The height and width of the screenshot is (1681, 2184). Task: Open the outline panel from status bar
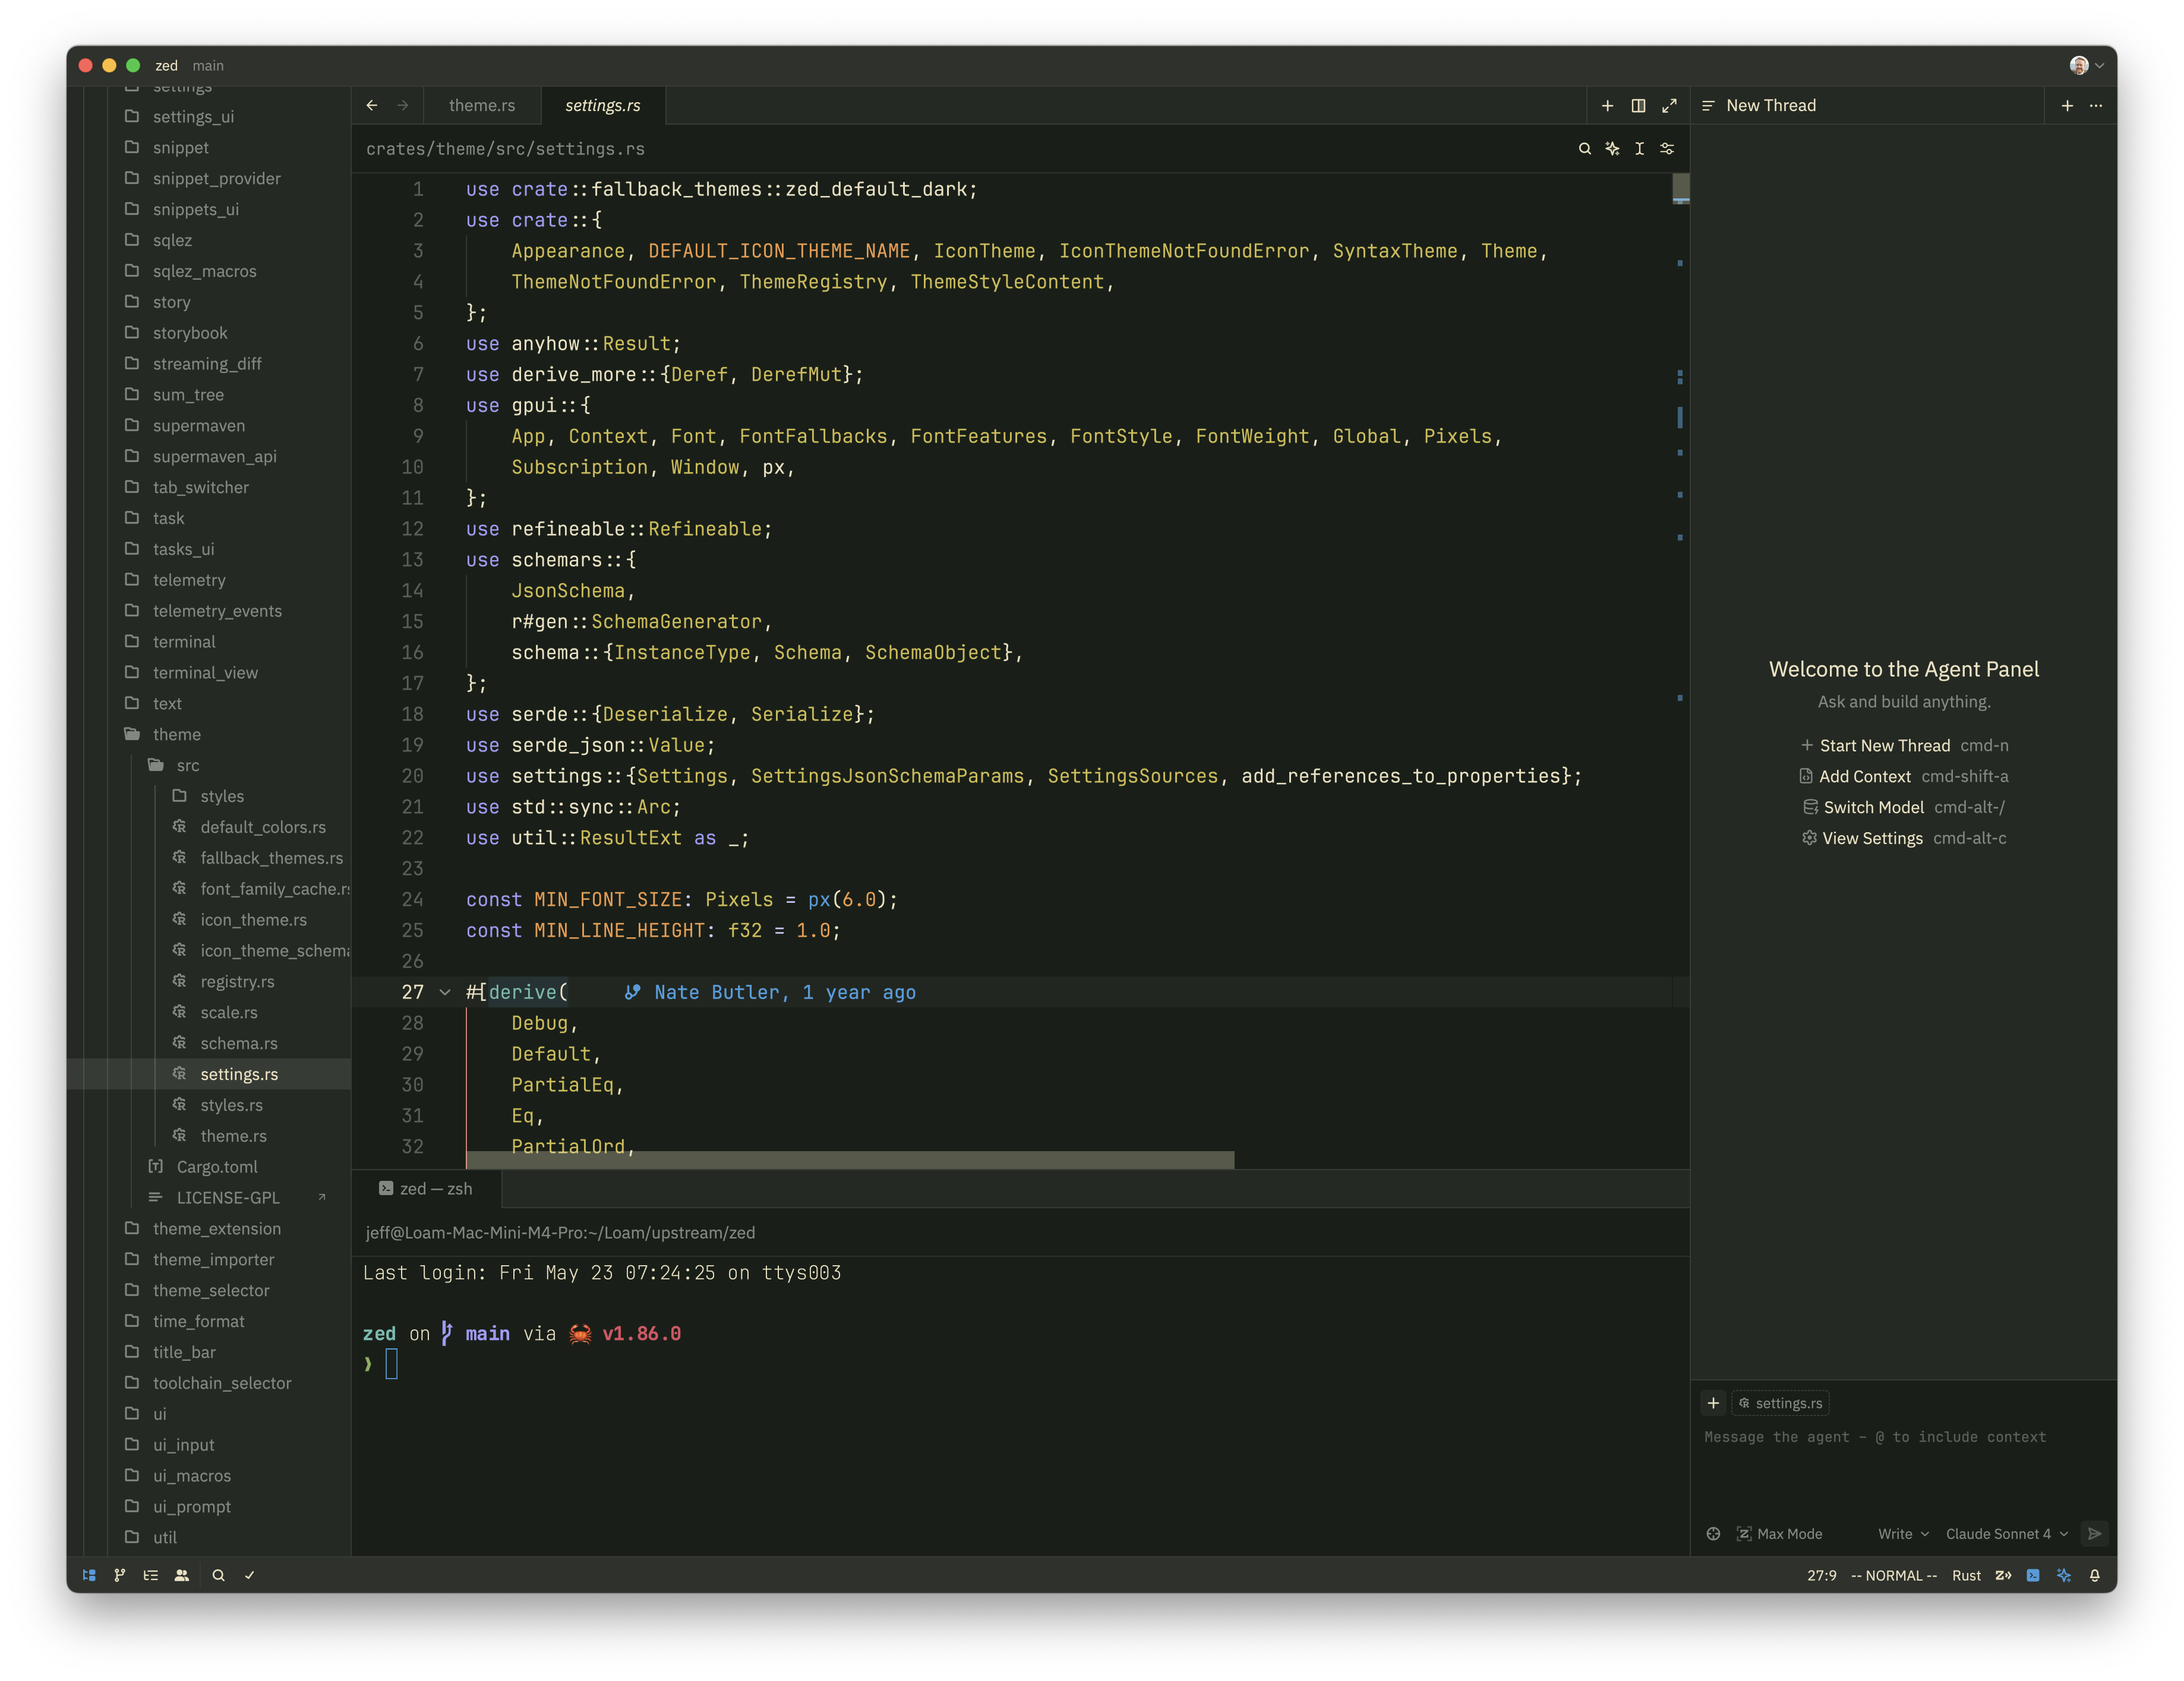tap(151, 1575)
